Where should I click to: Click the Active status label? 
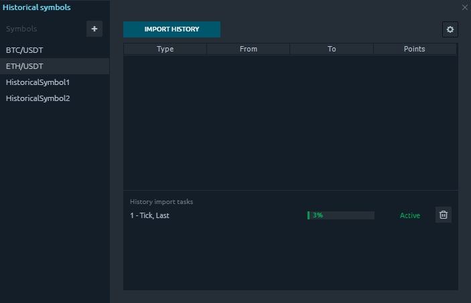click(x=410, y=215)
